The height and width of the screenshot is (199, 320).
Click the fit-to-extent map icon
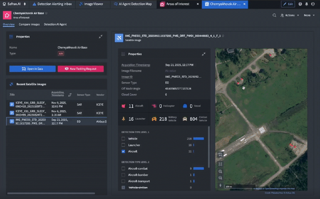click(220, 164)
